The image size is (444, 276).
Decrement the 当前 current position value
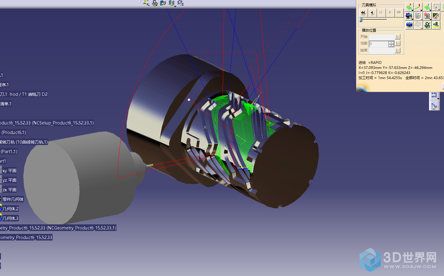(391, 45)
